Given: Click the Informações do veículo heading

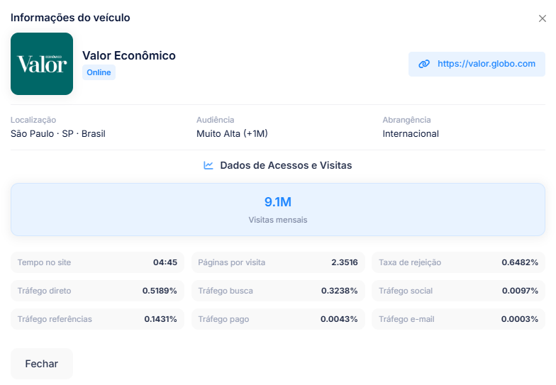Looking at the screenshot, I should pyautogui.click(x=70, y=18).
